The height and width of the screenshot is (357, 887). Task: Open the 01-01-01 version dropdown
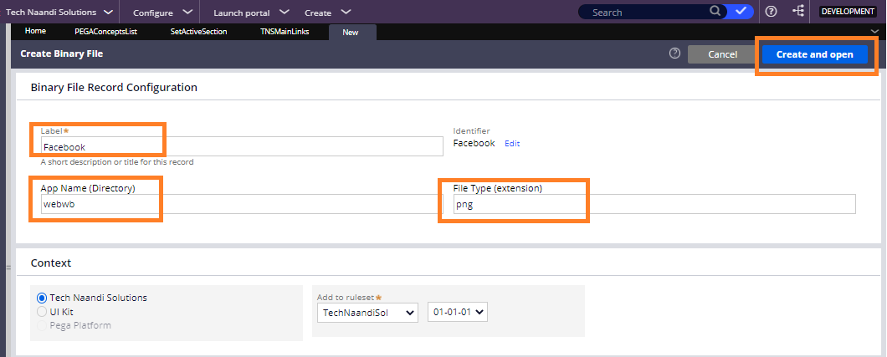coord(458,313)
